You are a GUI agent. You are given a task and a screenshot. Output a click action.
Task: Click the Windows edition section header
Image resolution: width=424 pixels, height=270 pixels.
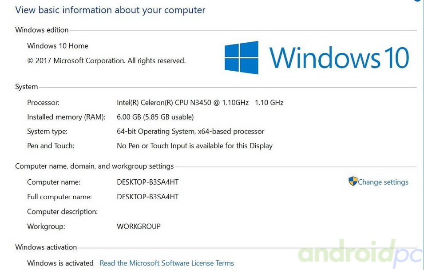coord(42,30)
